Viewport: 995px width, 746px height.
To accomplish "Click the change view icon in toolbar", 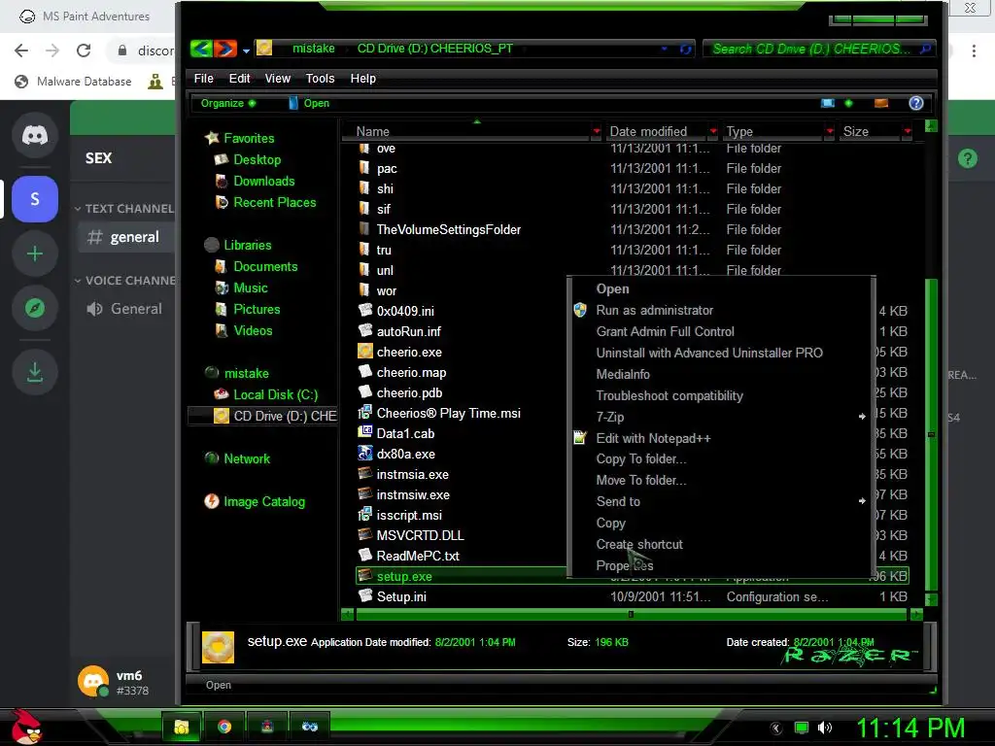I will point(828,103).
